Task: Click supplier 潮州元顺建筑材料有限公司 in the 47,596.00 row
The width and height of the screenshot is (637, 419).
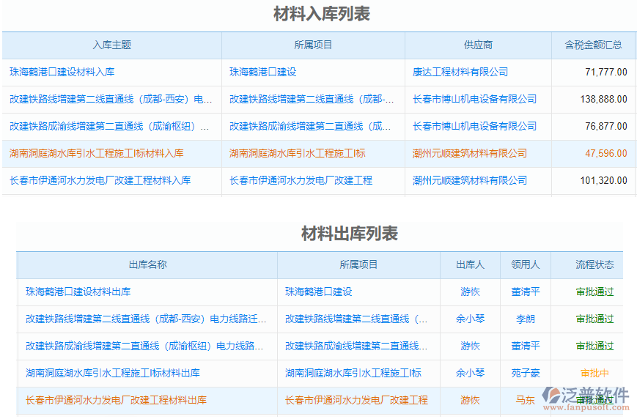Action: pyautogui.click(x=470, y=154)
